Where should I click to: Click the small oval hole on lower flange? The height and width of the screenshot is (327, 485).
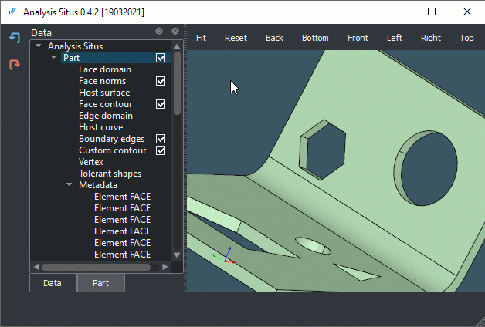313,245
